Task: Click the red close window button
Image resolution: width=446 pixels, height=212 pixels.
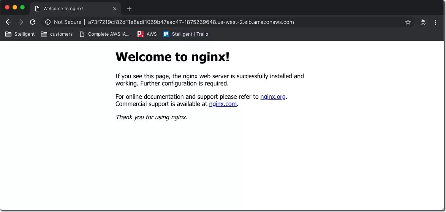Action: [x=7, y=7]
